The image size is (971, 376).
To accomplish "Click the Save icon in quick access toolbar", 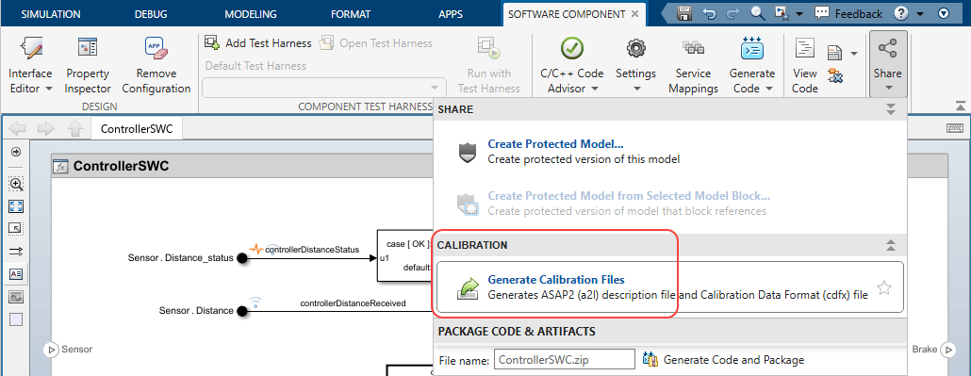I will pyautogui.click(x=684, y=13).
